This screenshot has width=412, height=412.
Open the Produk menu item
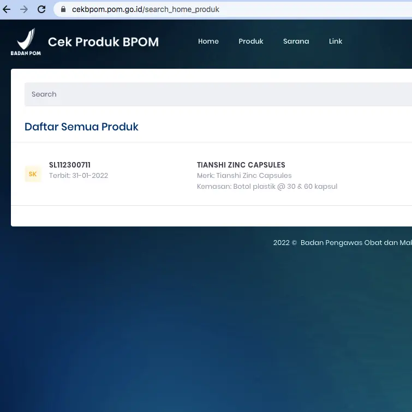[x=251, y=41]
